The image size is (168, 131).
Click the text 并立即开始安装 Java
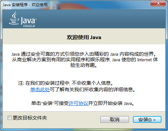pyautogui.click(x=111, y=103)
